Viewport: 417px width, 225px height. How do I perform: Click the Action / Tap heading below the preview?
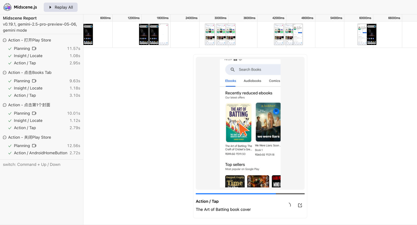pos(207,201)
